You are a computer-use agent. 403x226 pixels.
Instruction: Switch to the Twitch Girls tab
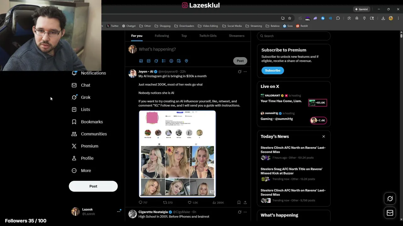pos(208,36)
